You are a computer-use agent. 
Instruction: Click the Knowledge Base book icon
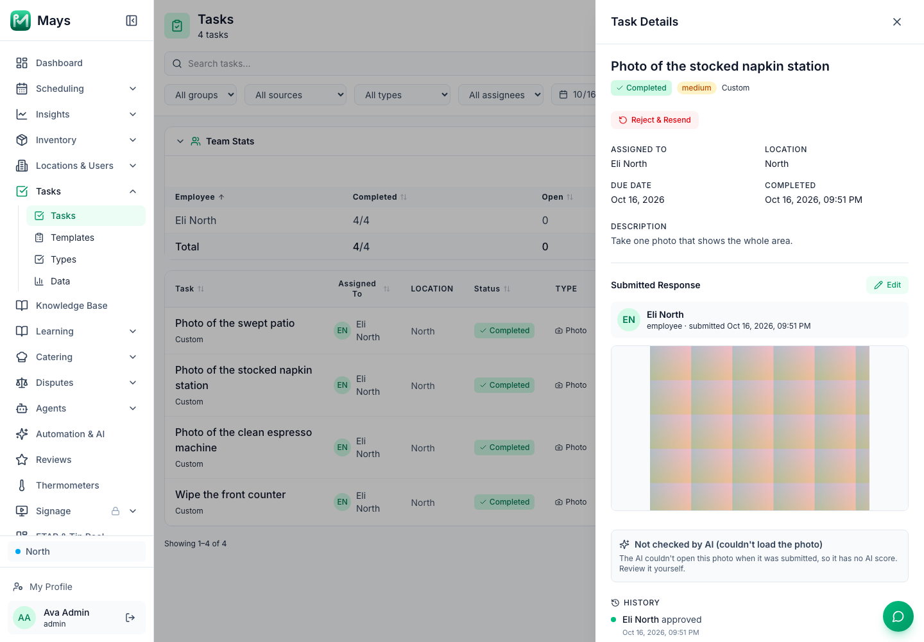22,306
